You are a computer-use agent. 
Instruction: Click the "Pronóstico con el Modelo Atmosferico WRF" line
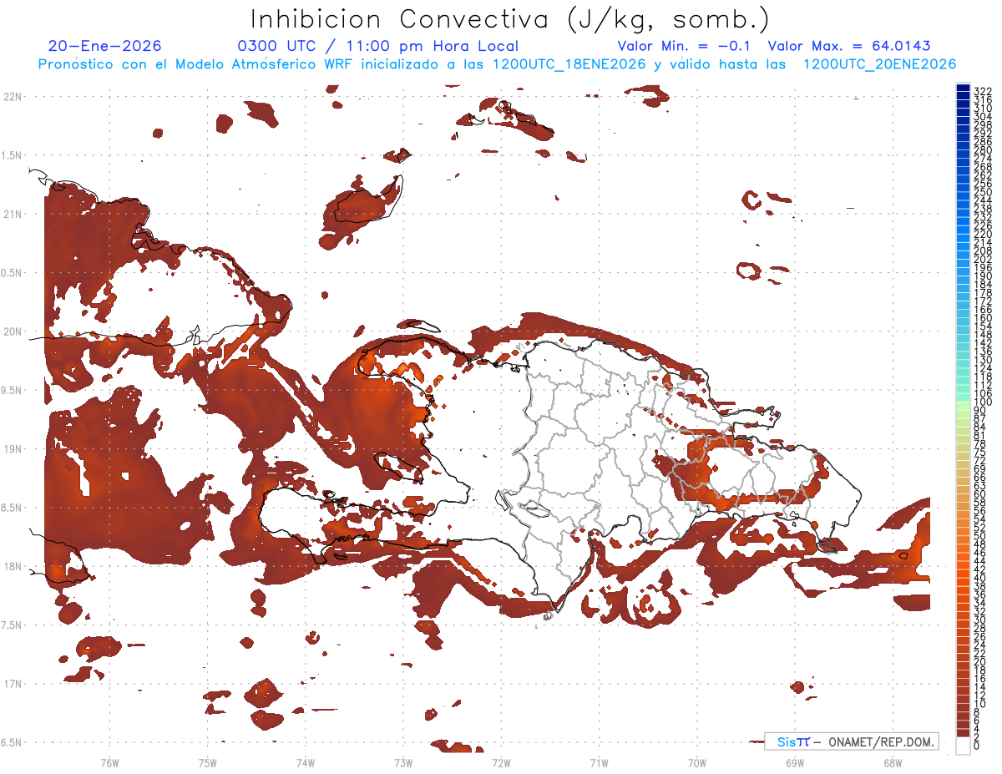(x=497, y=64)
